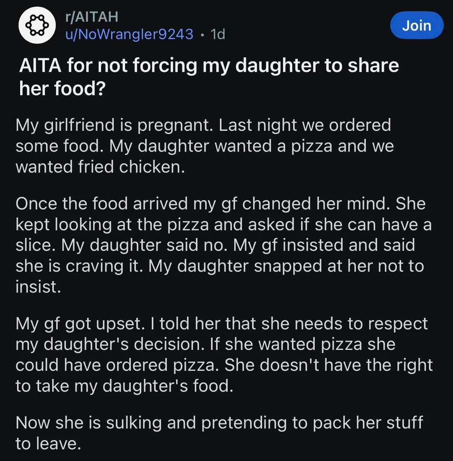The image size is (453, 461).
Task: Click the line starting "could have ordered pizza"
Action: pos(224,365)
